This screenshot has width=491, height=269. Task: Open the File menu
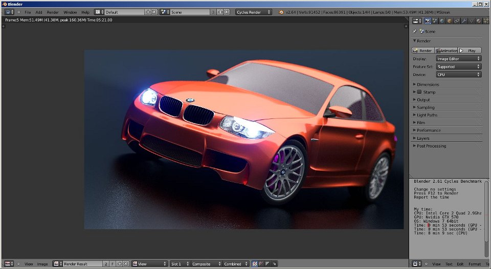28,12
